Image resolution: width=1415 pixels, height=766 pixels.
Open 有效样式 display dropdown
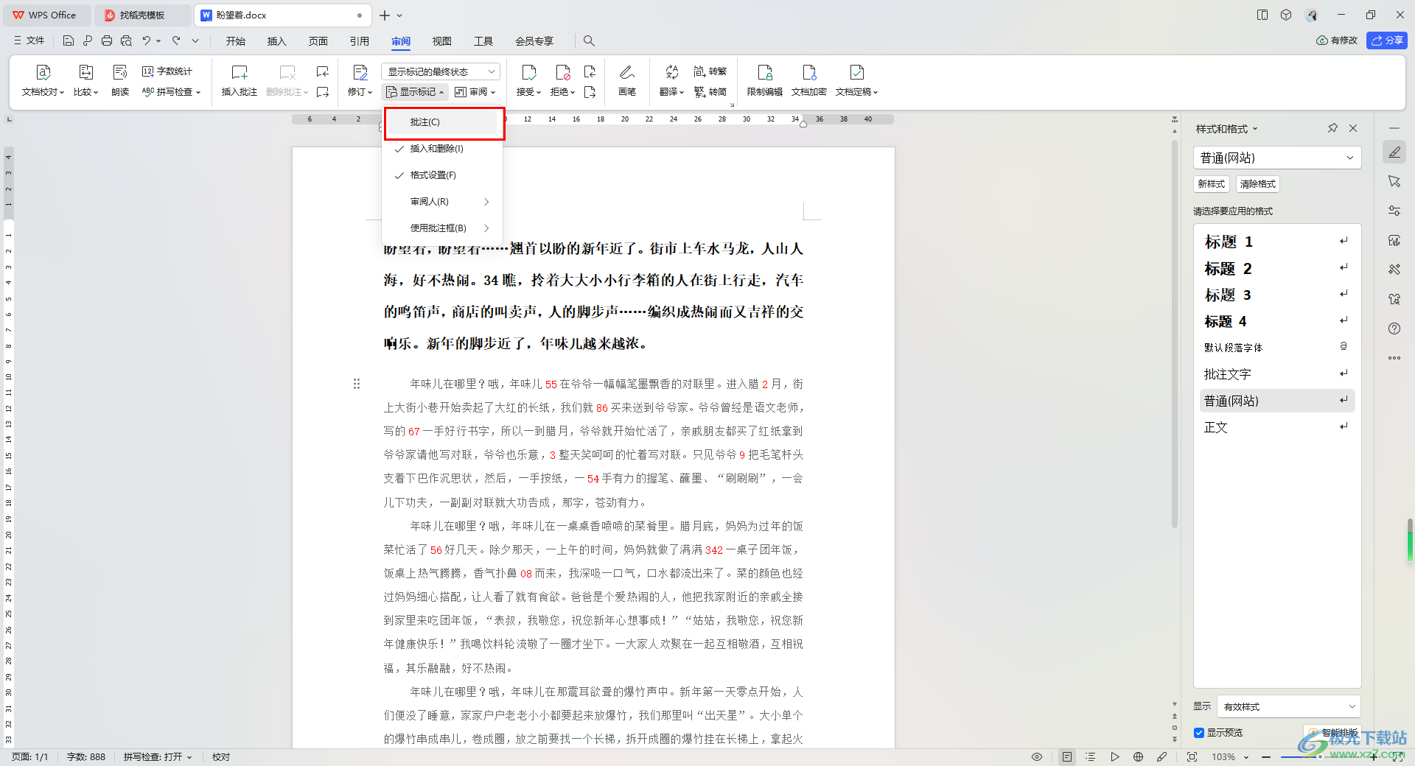point(1289,706)
